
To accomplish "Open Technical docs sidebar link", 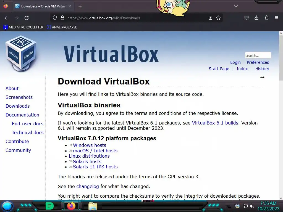I will [x=28, y=132].
